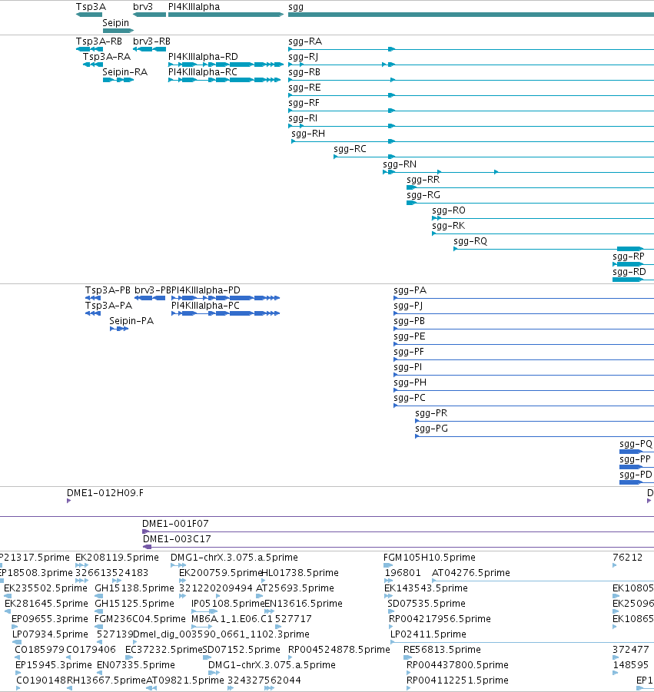Select the Tsp3A gene feature
654x692 pixels.
coord(89,15)
